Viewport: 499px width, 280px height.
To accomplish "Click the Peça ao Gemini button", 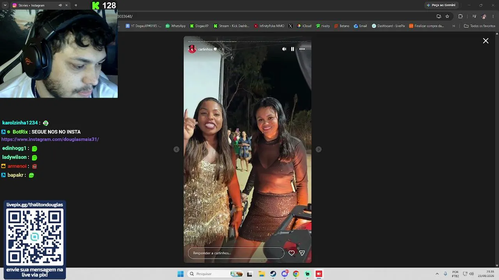I will tap(441, 5).
